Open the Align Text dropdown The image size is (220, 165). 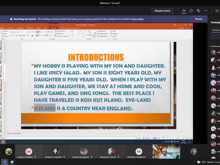[x=59, y=34]
